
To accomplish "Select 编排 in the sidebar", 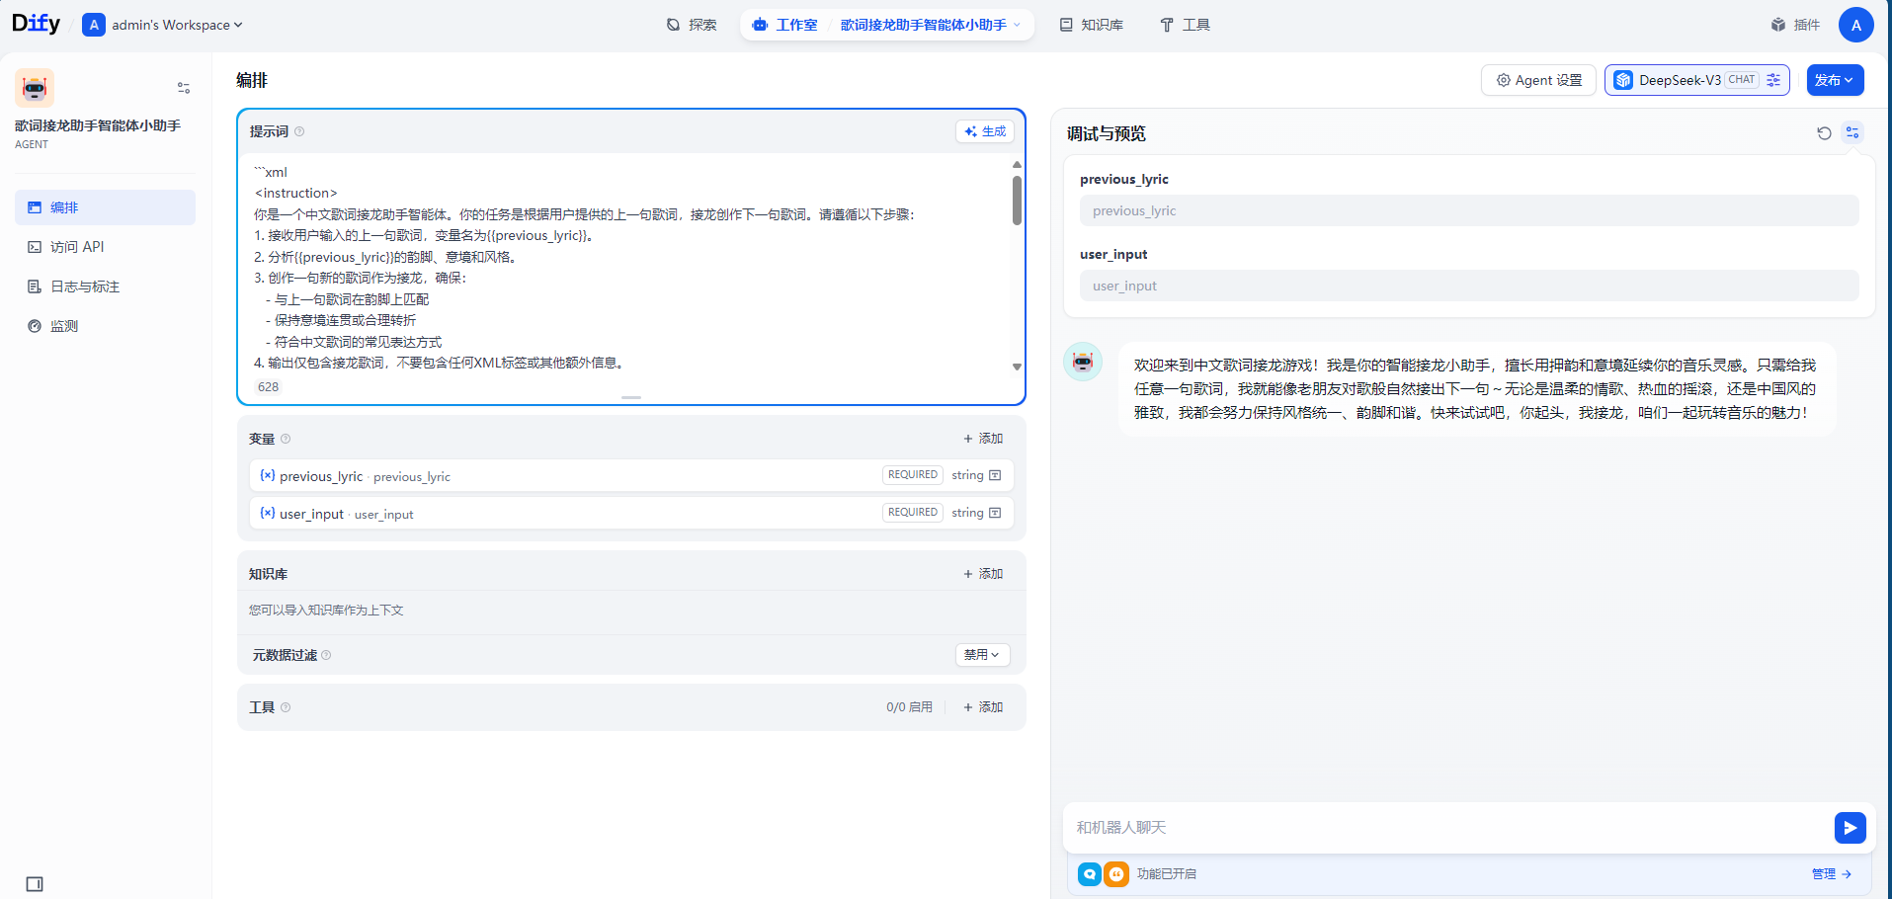I will tap(105, 207).
